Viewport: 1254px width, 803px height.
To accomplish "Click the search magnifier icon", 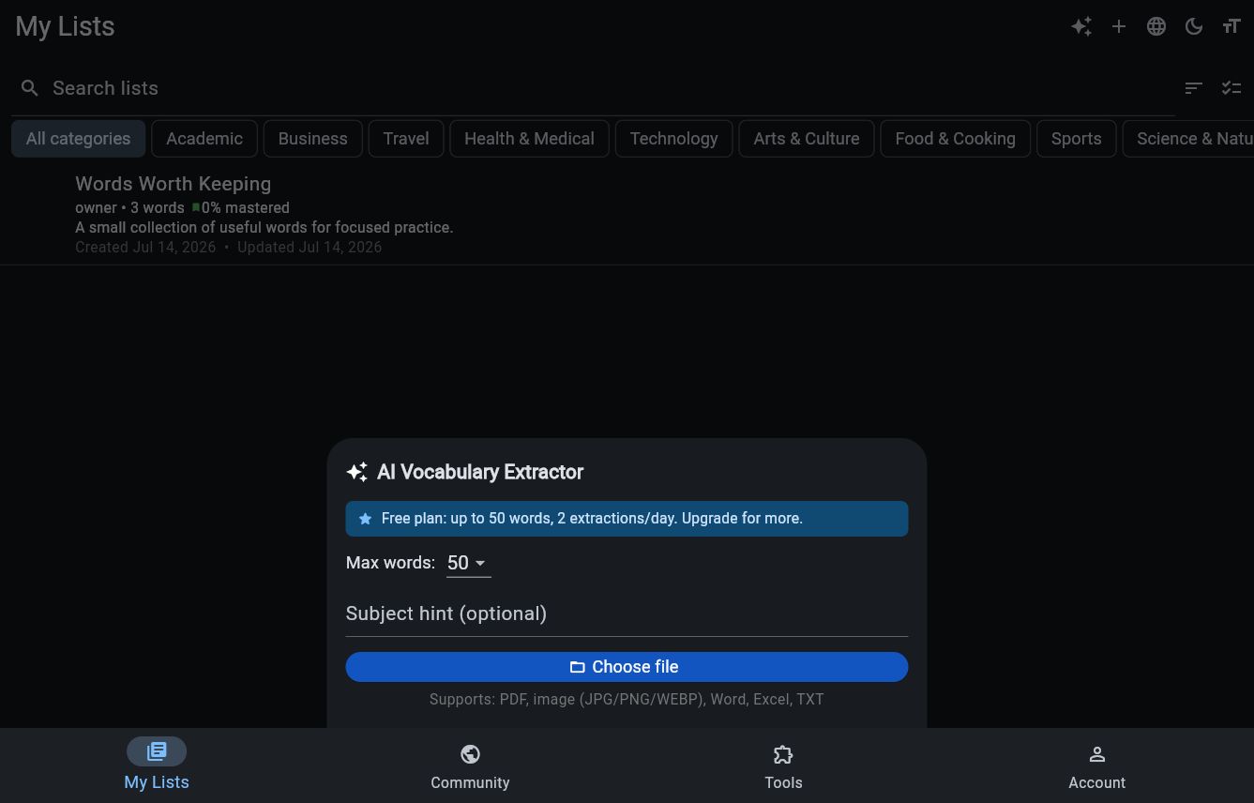I will click(30, 88).
